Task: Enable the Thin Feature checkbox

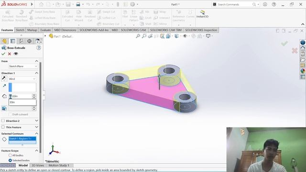Action: (3, 127)
